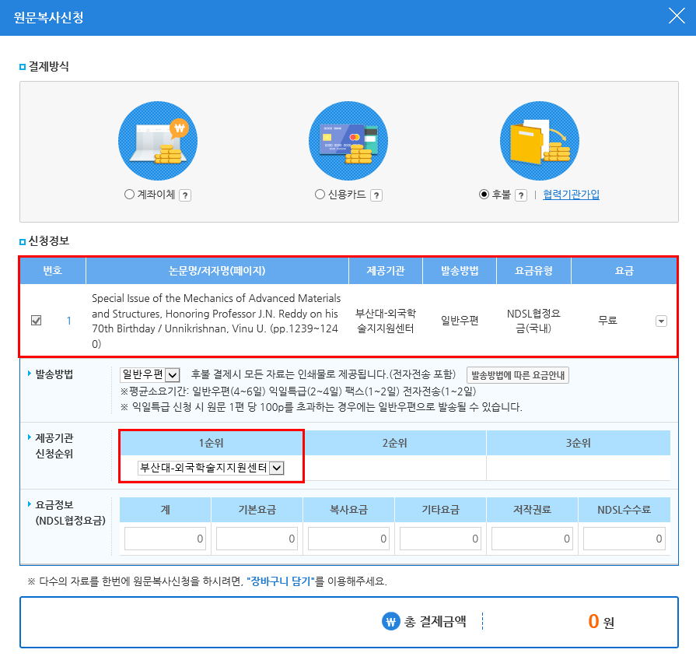Screen dimensions: 696x660
Task: Click 장바구니 담기 link text
Action: pyautogui.click(x=281, y=581)
